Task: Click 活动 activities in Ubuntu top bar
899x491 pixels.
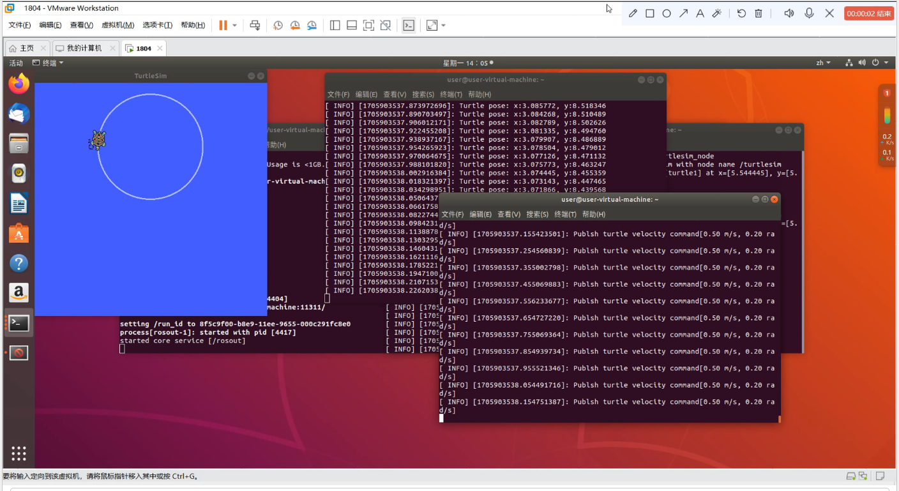Action: pyautogui.click(x=16, y=63)
